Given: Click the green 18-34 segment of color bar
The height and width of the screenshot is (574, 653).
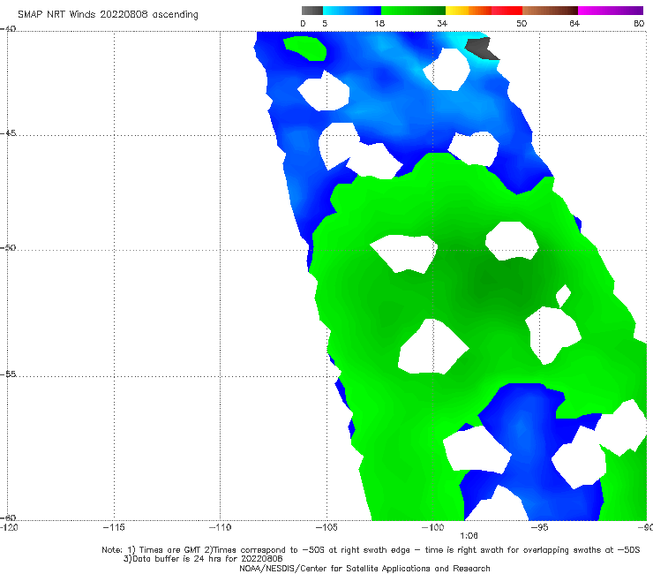Looking at the screenshot, I should pos(413,11).
